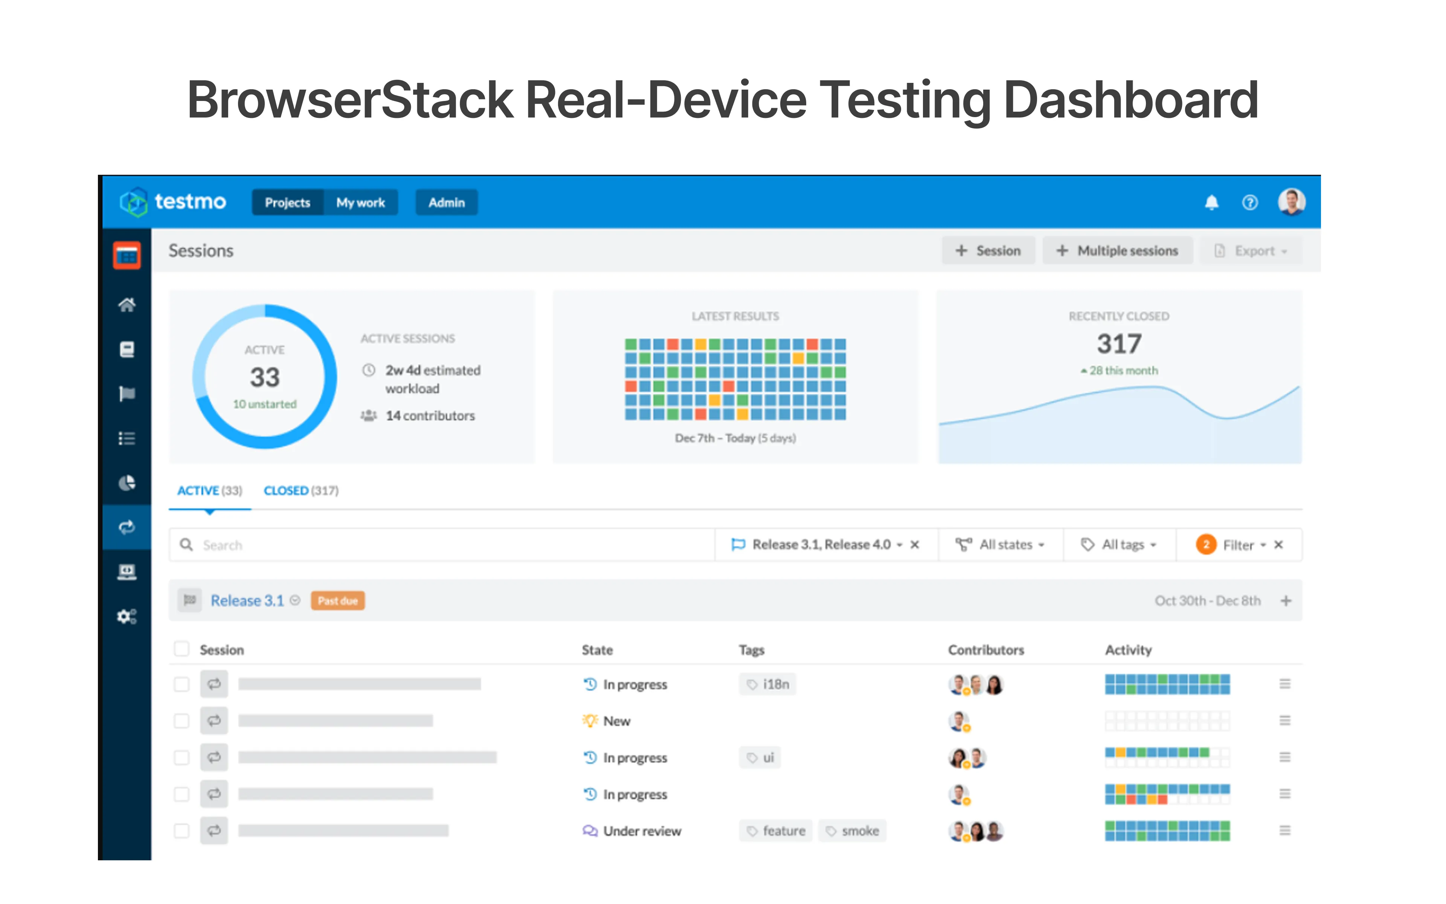Click the ui tag
This screenshot has width=1446, height=904.
760,757
